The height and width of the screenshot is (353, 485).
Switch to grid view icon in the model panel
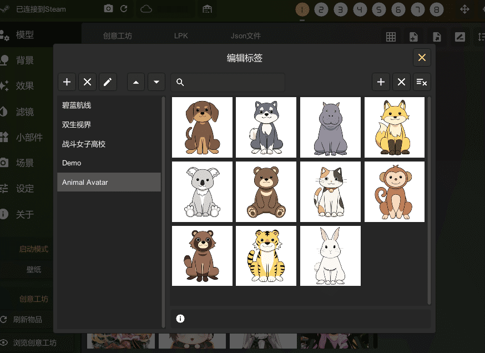coord(391,37)
